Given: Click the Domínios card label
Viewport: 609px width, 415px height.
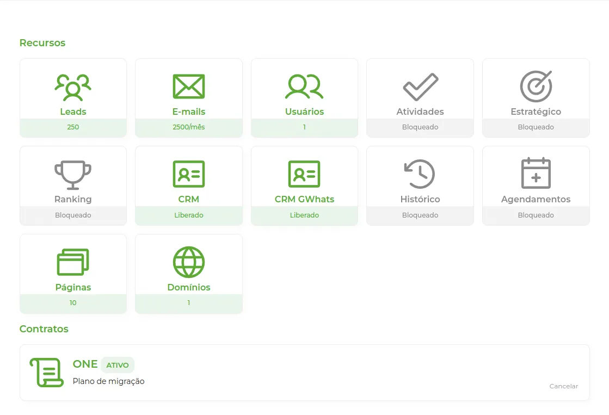Looking at the screenshot, I should (189, 287).
